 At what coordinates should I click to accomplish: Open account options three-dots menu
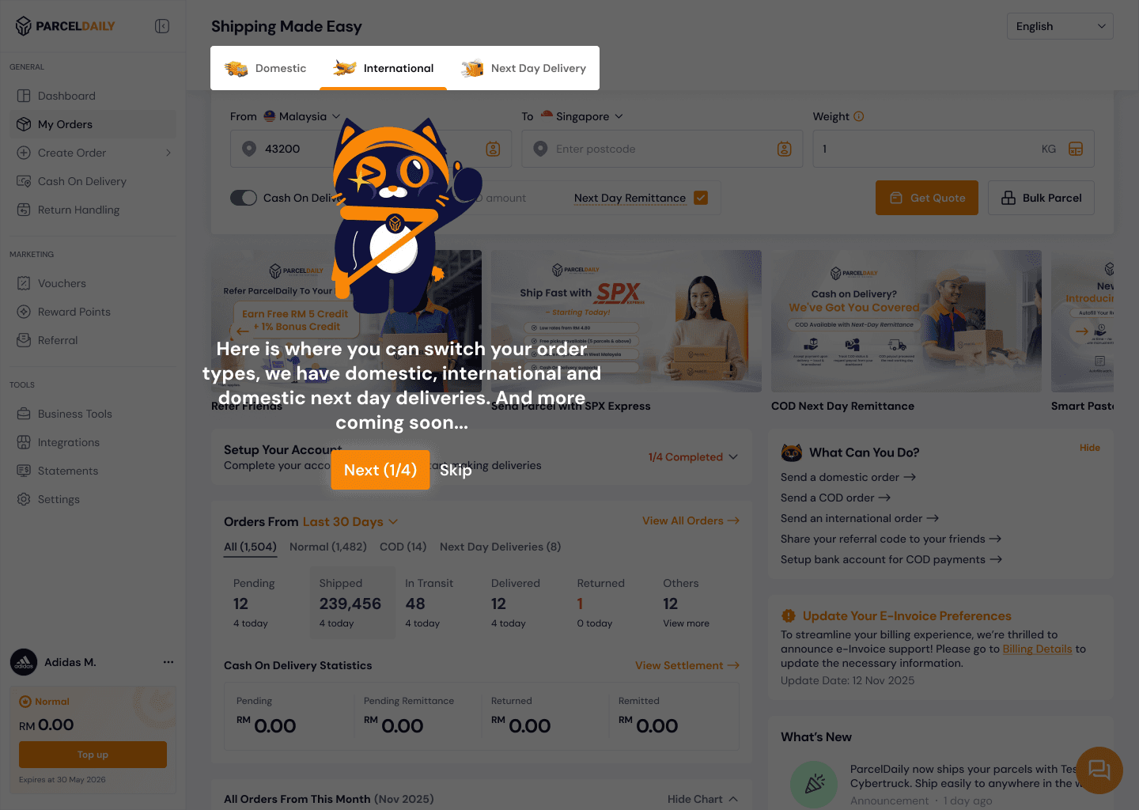168,662
